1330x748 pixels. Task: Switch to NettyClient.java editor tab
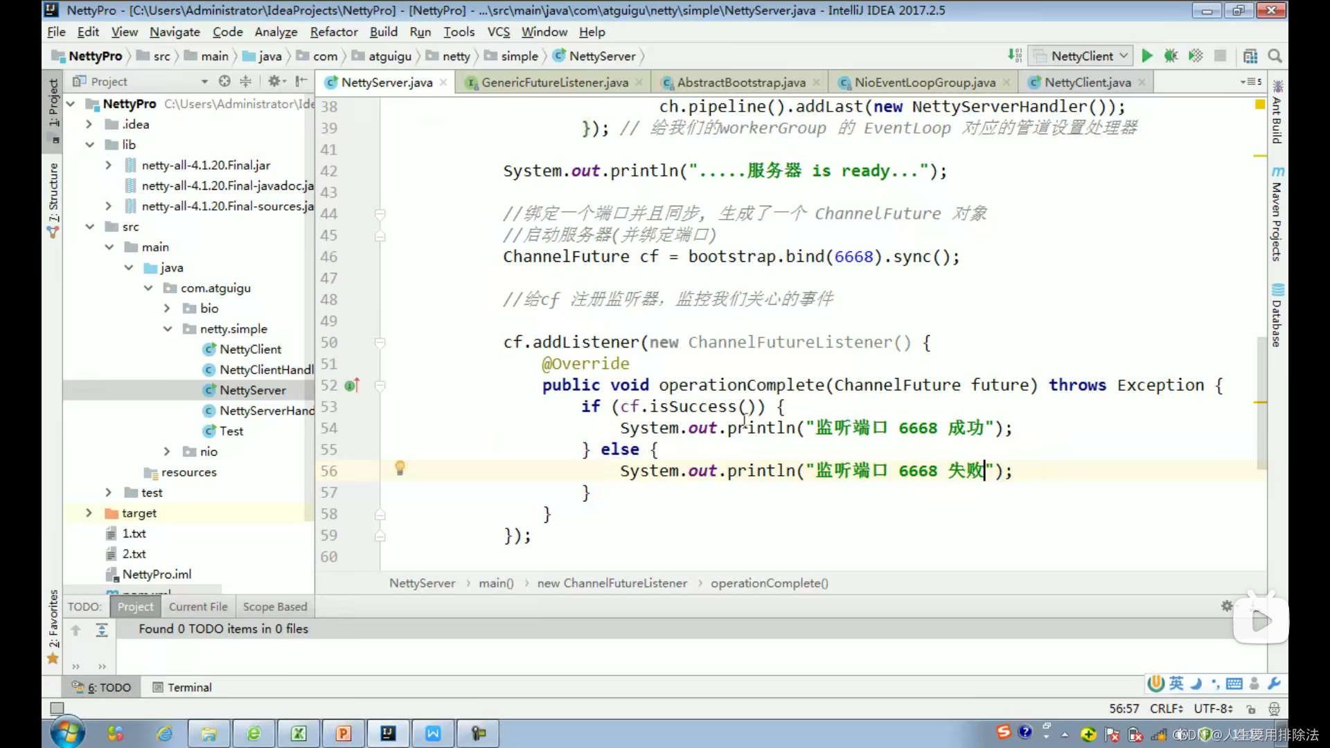click(x=1088, y=82)
